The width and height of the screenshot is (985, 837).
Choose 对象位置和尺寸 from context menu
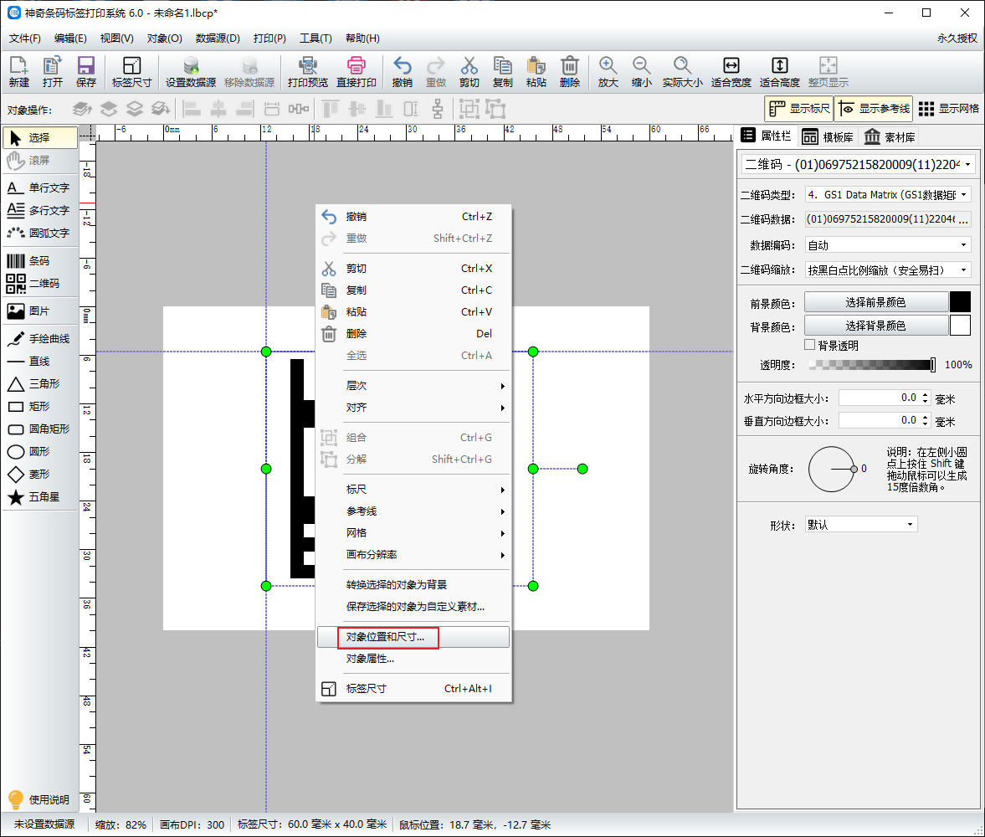coord(386,637)
